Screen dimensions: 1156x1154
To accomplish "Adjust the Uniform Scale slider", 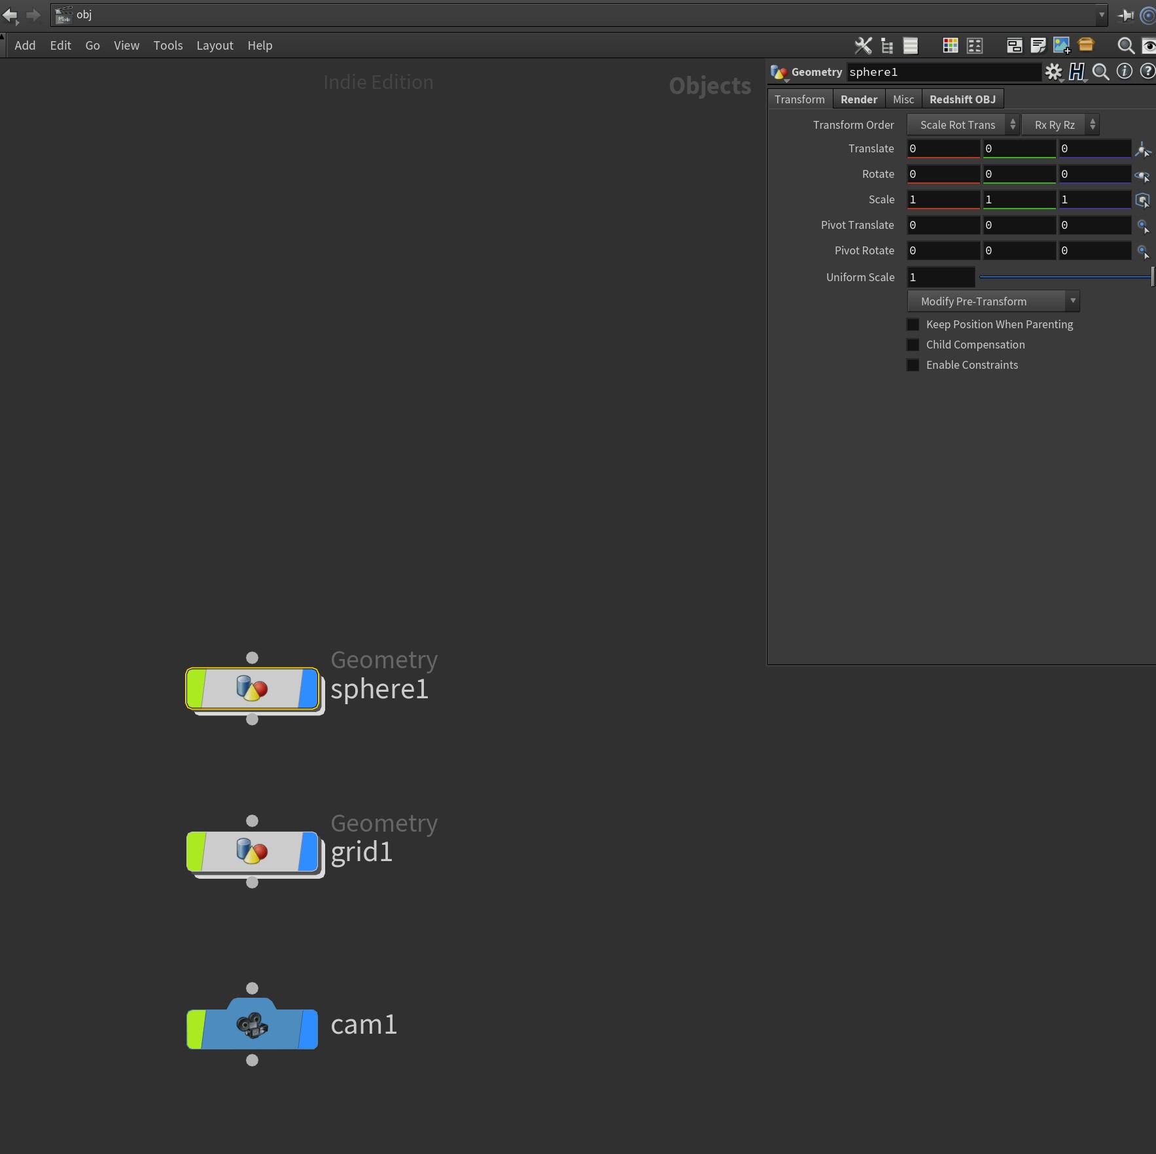I will pos(1066,277).
